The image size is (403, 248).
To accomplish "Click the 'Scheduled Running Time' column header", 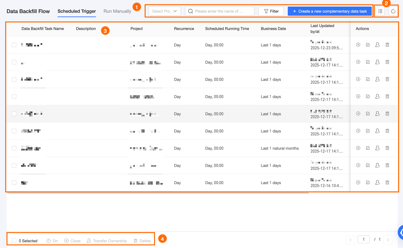I will point(227,29).
